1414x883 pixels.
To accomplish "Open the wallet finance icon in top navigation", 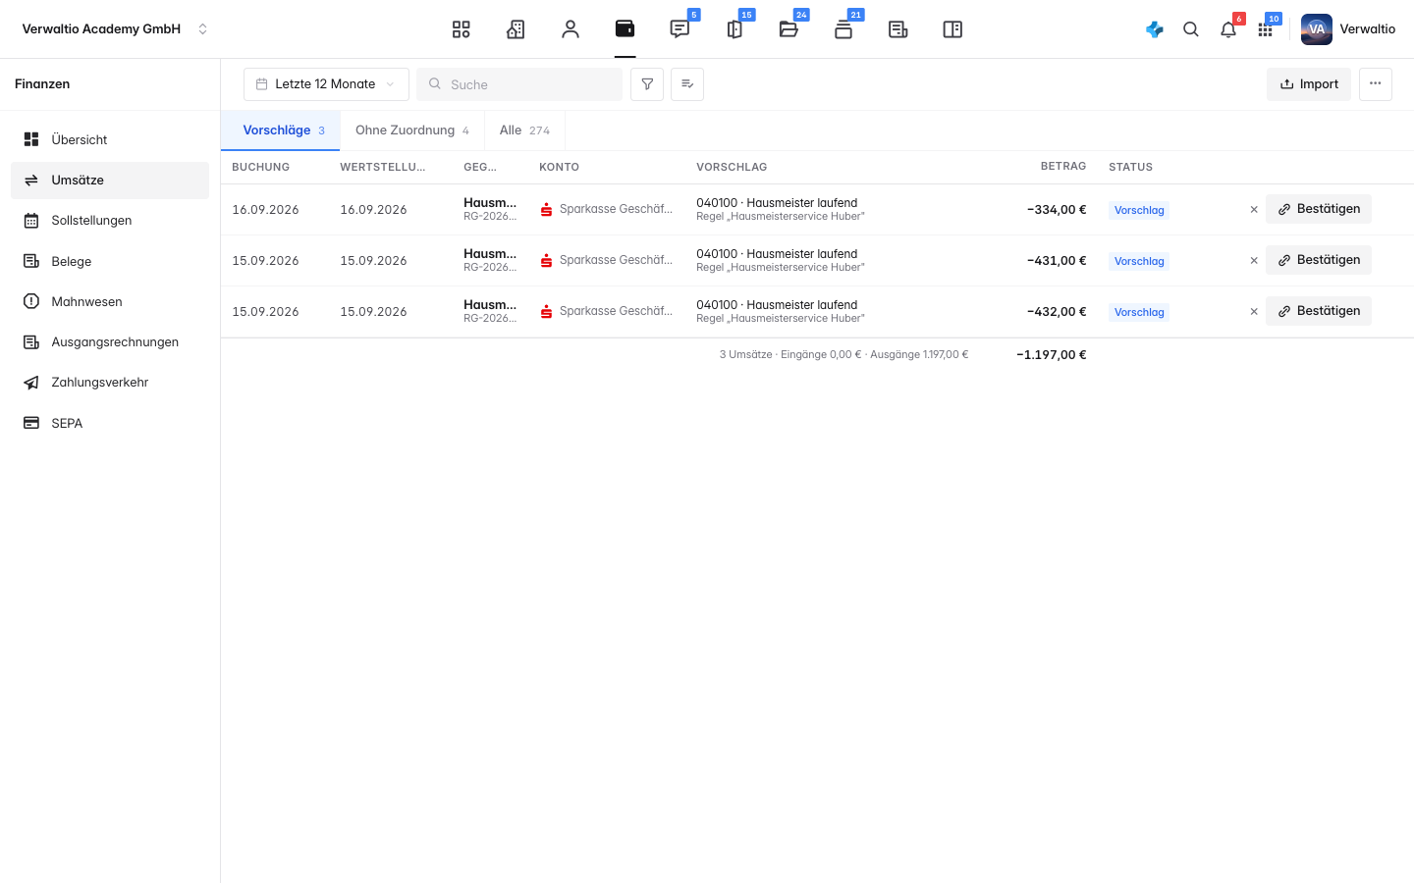I will click(x=625, y=29).
